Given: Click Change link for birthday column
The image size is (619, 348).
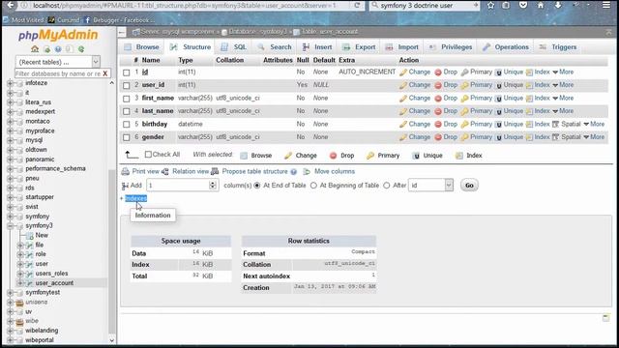Looking at the screenshot, I should coord(419,125).
